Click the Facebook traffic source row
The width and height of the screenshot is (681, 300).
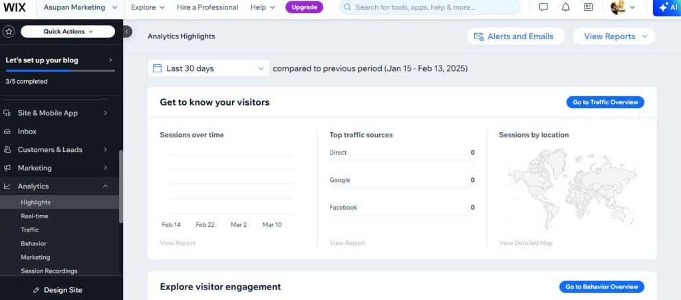(x=402, y=210)
